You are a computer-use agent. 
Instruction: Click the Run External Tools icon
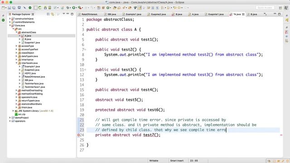tap(80, 8)
